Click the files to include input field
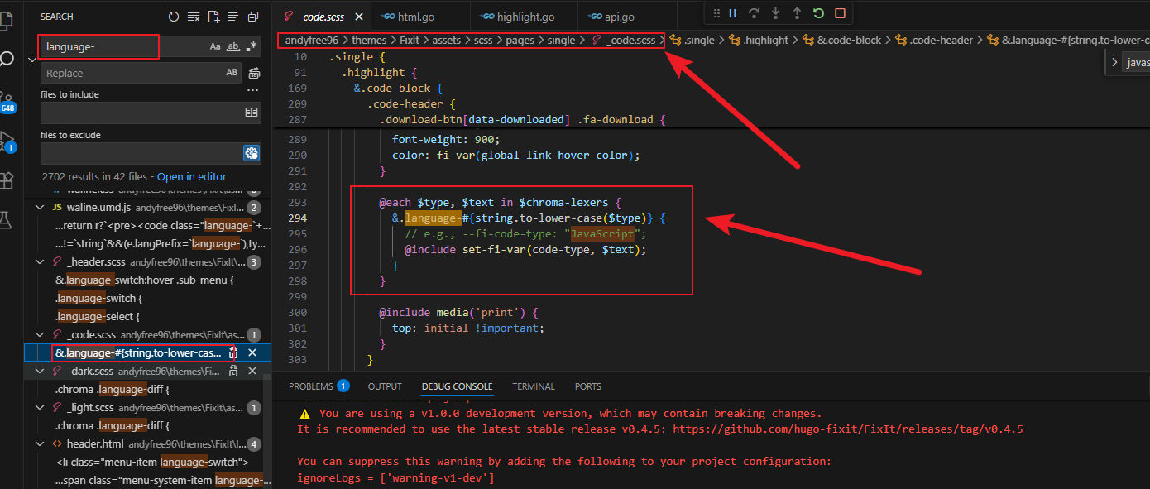The image size is (1150, 489). [x=141, y=113]
